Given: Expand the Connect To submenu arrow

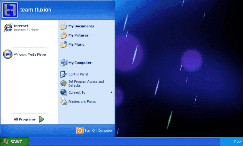Looking at the screenshot, I should [x=111, y=92].
